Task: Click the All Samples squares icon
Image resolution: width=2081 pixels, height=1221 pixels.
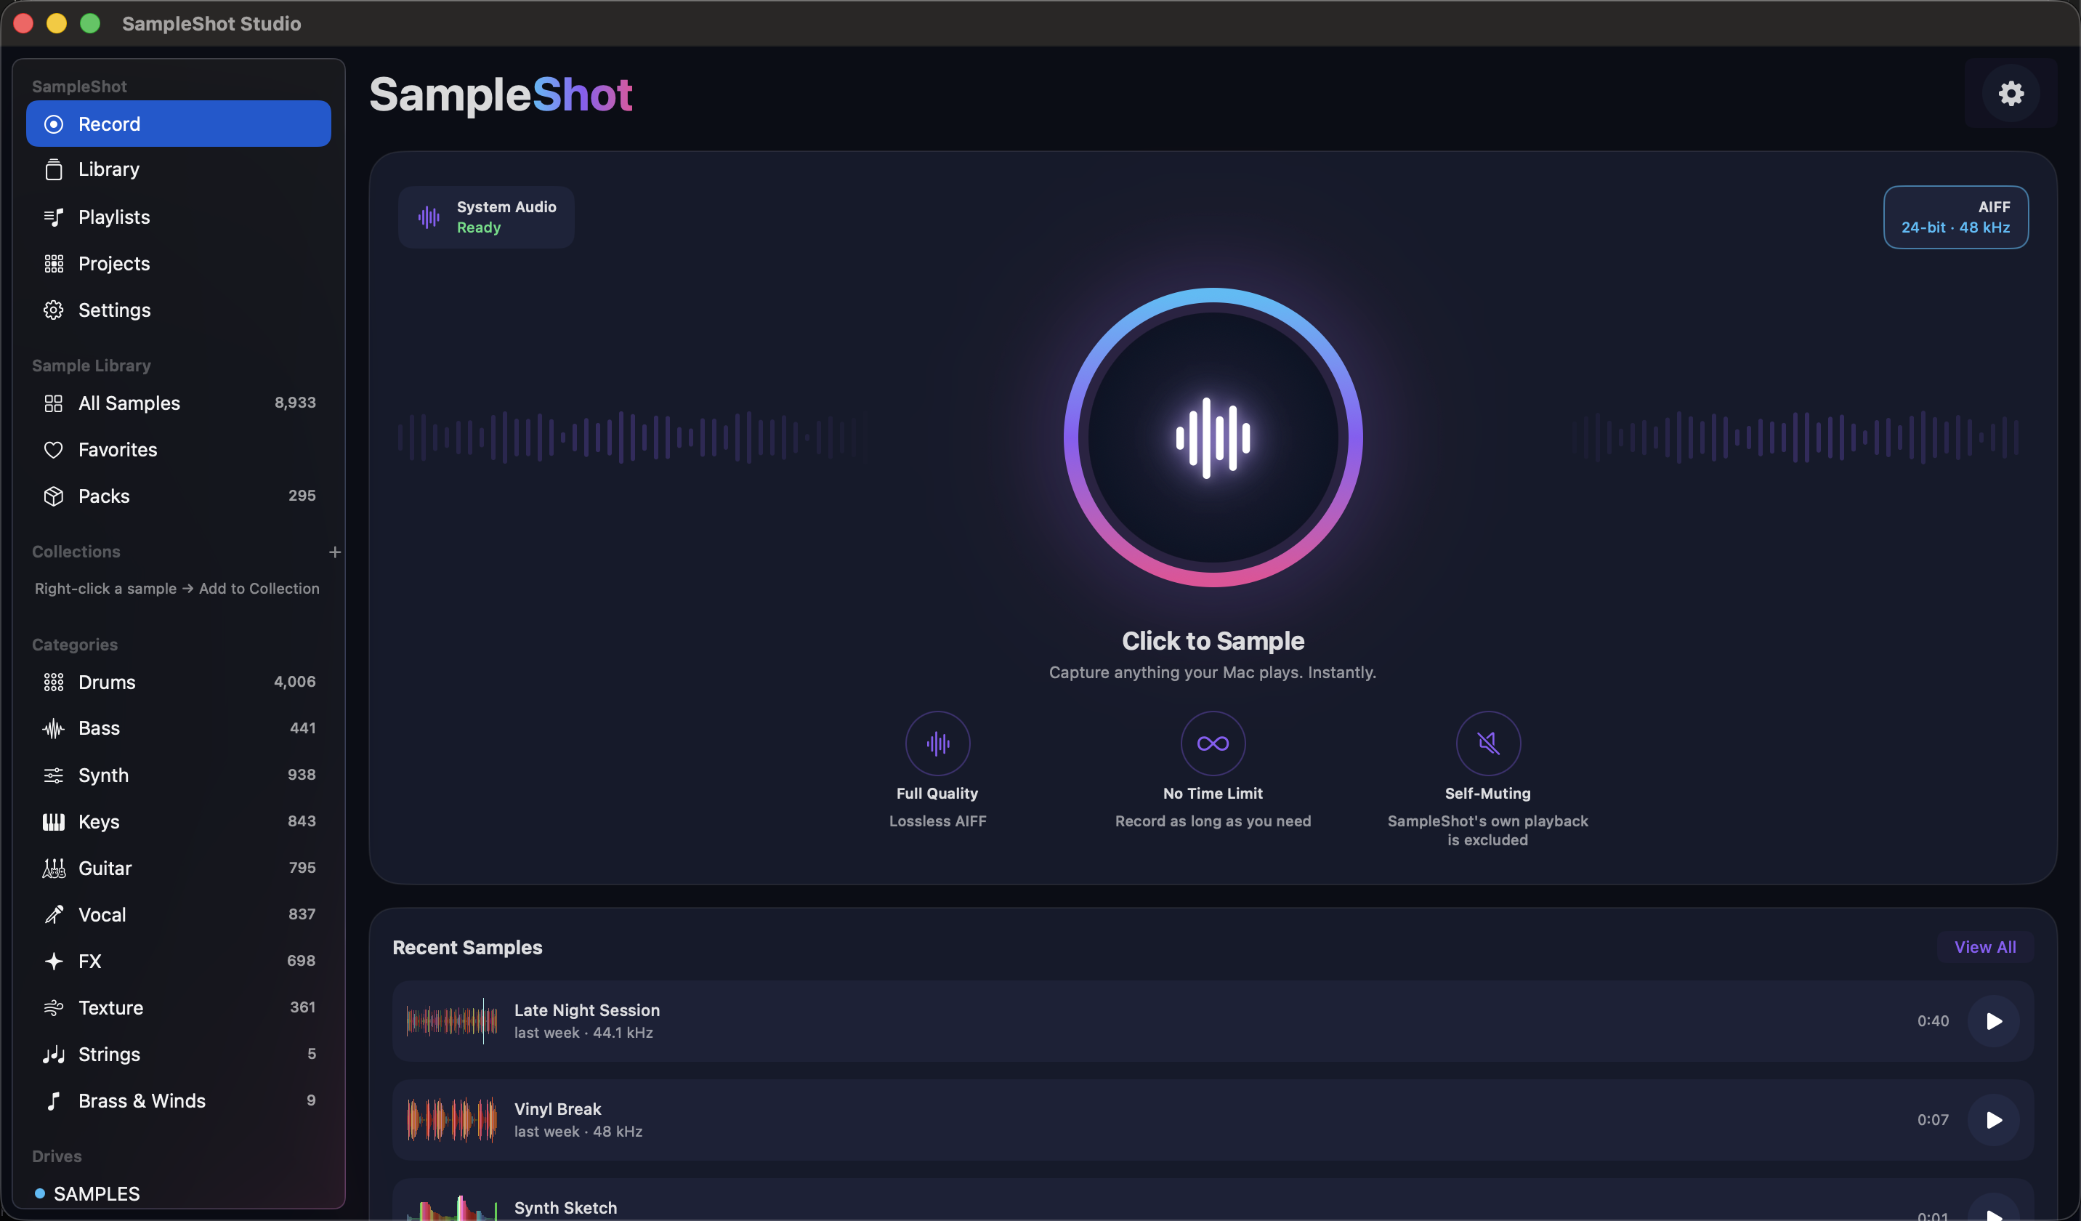Action: tap(54, 403)
